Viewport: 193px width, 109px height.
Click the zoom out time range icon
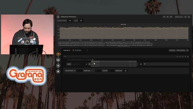[x=185, y=17]
